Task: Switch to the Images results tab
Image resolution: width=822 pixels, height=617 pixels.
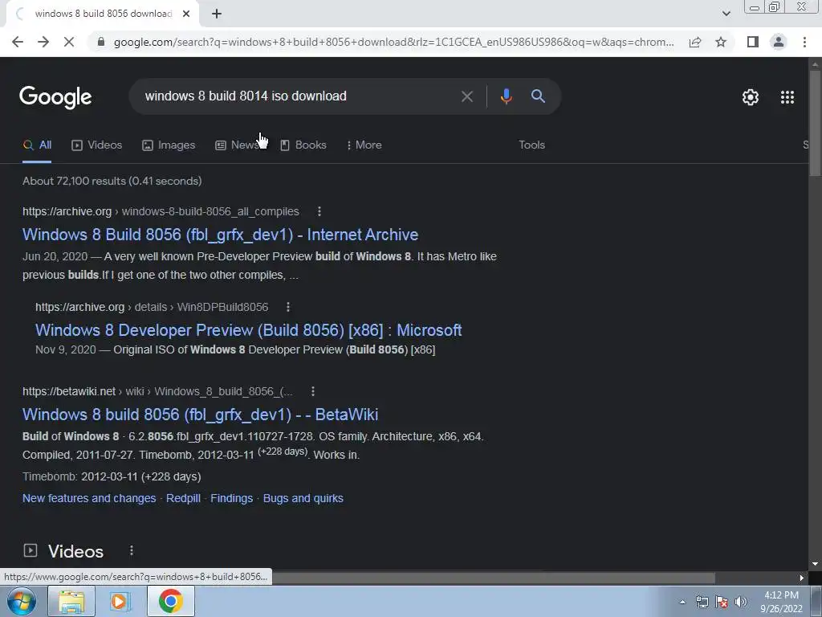Action: (169, 145)
